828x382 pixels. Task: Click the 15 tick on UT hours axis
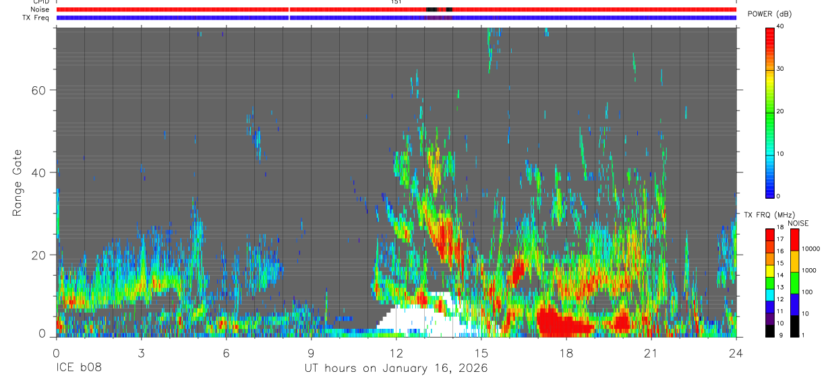pos(481,353)
